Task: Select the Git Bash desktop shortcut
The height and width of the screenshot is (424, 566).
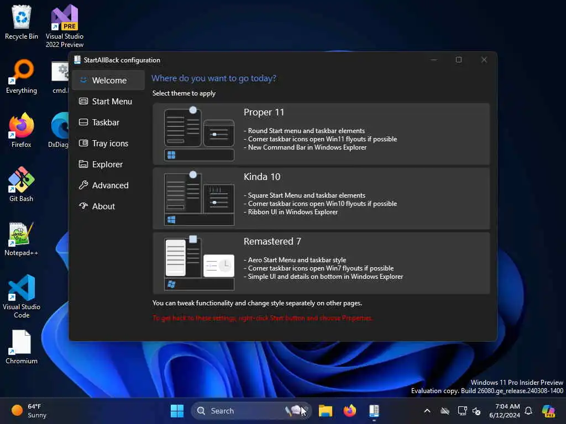Action: point(22,184)
